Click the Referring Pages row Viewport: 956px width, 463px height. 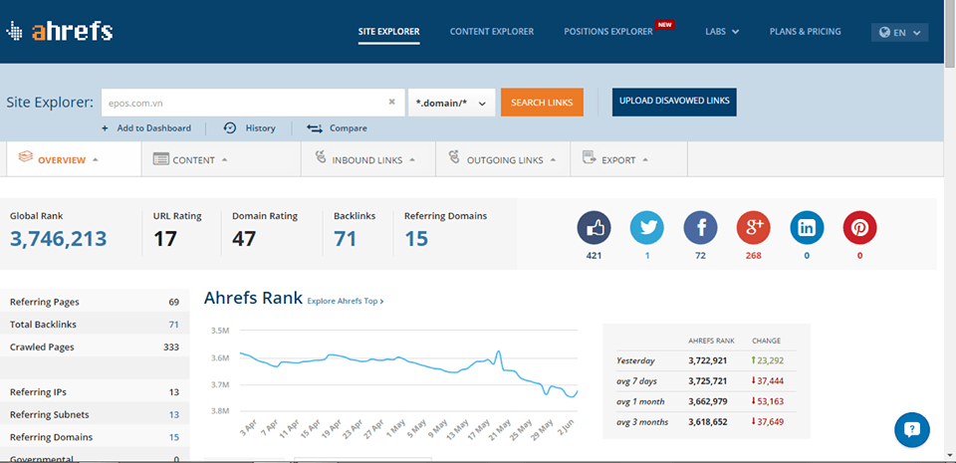coord(95,302)
